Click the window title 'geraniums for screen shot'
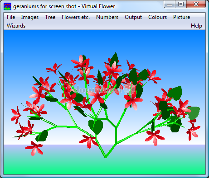Image resolution: width=209 pixels, height=178 pixels. pos(45,6)
